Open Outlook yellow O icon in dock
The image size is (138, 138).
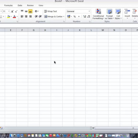[x=76, y=136]
